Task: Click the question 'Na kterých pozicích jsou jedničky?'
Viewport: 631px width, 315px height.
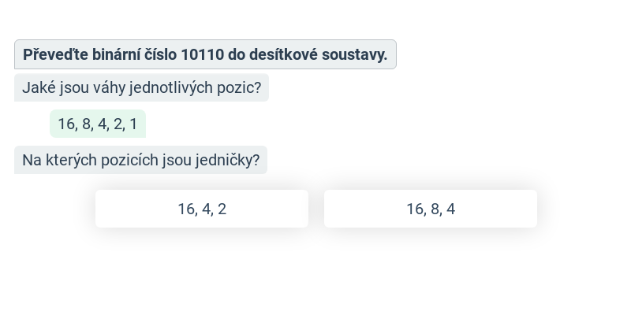Action: coord(141,160)
